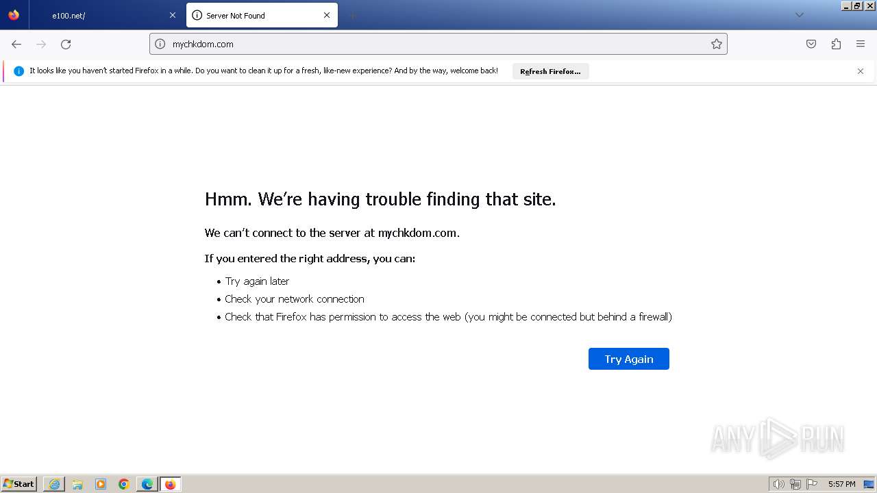Image resolution: width=877 pixels, height=493 pixels.
Task: Launch Internet Explorer from taskbar
Action: [54, 484]
